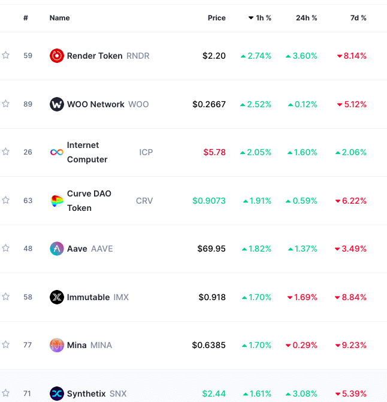The width and height of the screenshot is (387, 402).
Task: Toggle the watchlist star for Aave
Action: [6, 249]
